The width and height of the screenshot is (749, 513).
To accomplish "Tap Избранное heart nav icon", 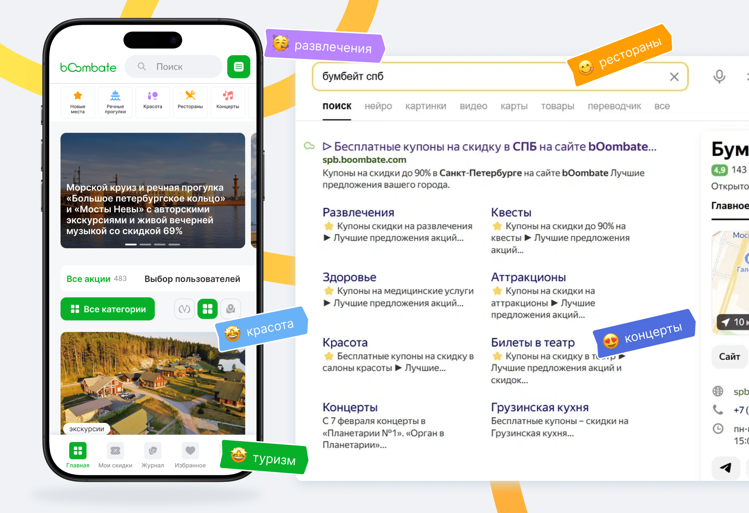I will click(x=190, y=451).
